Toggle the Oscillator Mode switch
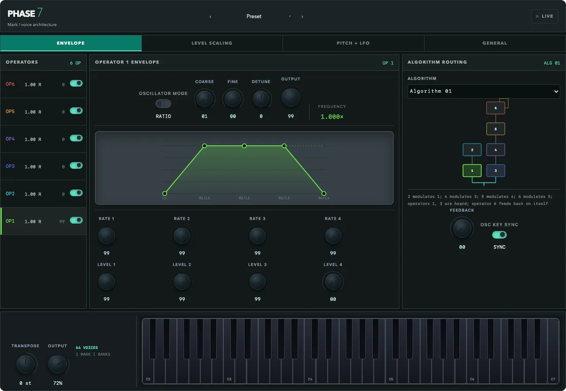Image resolution: width=566 pixels, height=391 pixels. pyautogui.click(x=163, y=103)
